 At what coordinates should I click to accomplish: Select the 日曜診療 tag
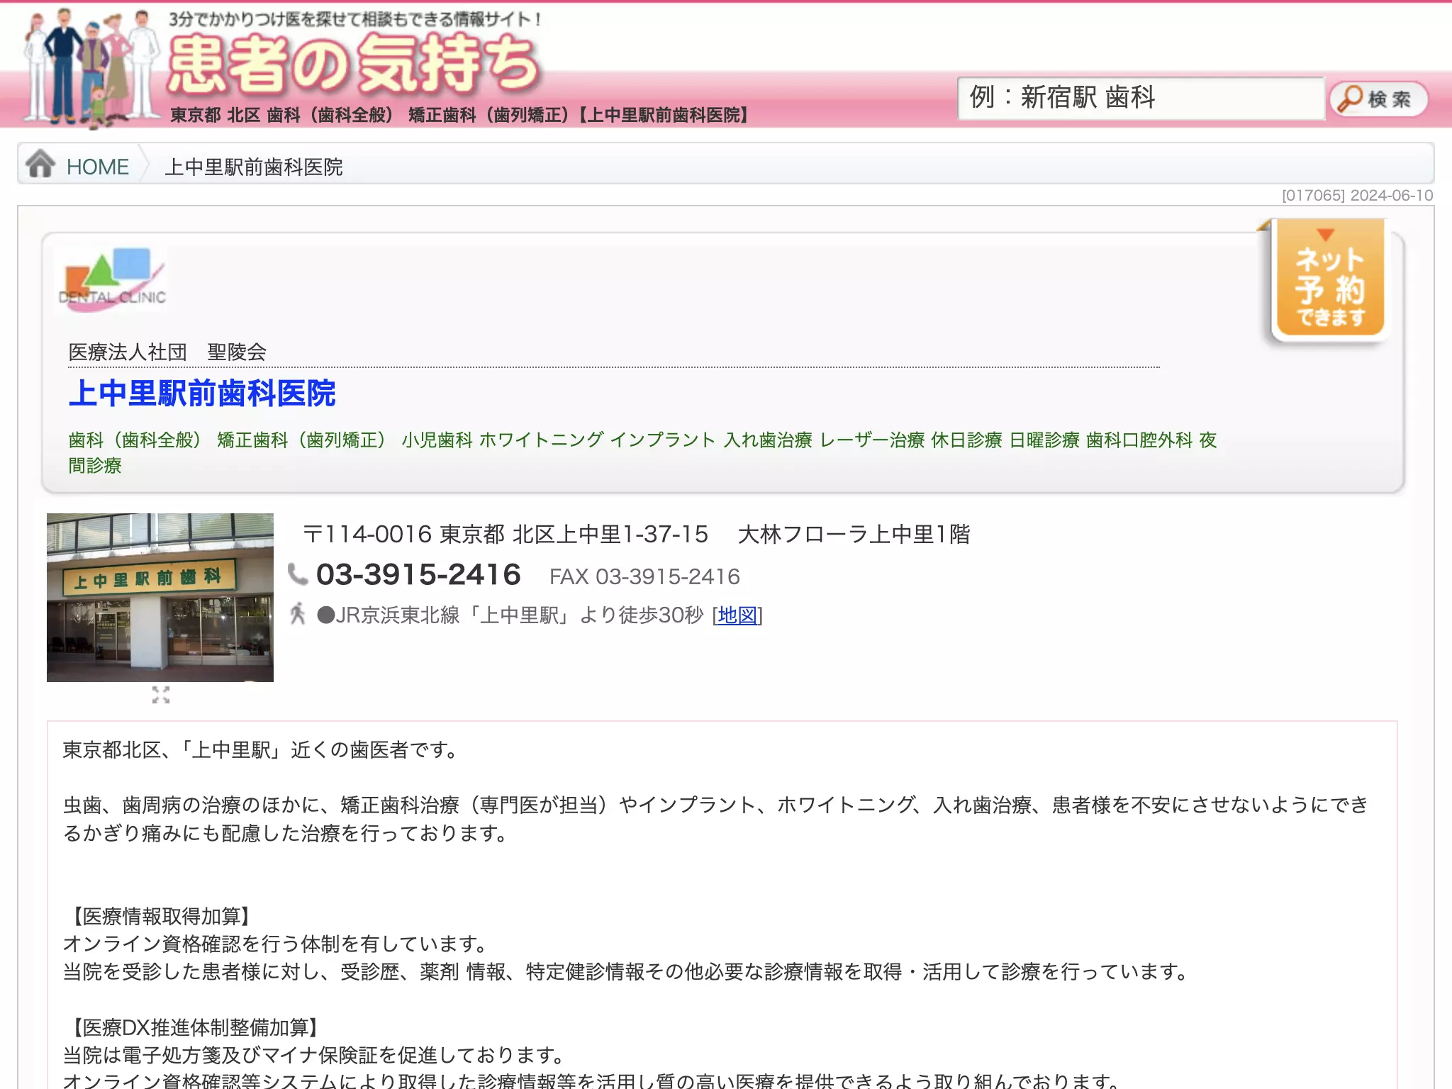point(1044,440)
